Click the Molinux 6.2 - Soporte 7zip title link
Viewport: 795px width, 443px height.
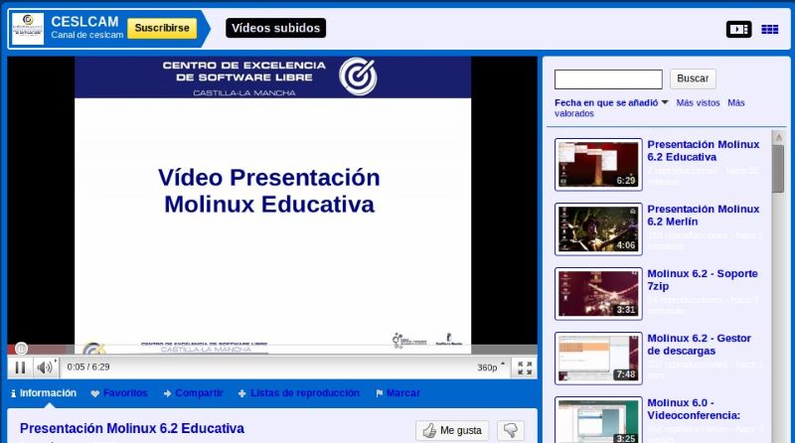703,280
